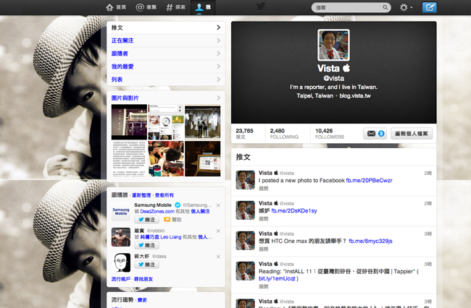View the 2,480 FOLLOWING count
Viewport: 471px width, 308px height.
pos(284,134)
